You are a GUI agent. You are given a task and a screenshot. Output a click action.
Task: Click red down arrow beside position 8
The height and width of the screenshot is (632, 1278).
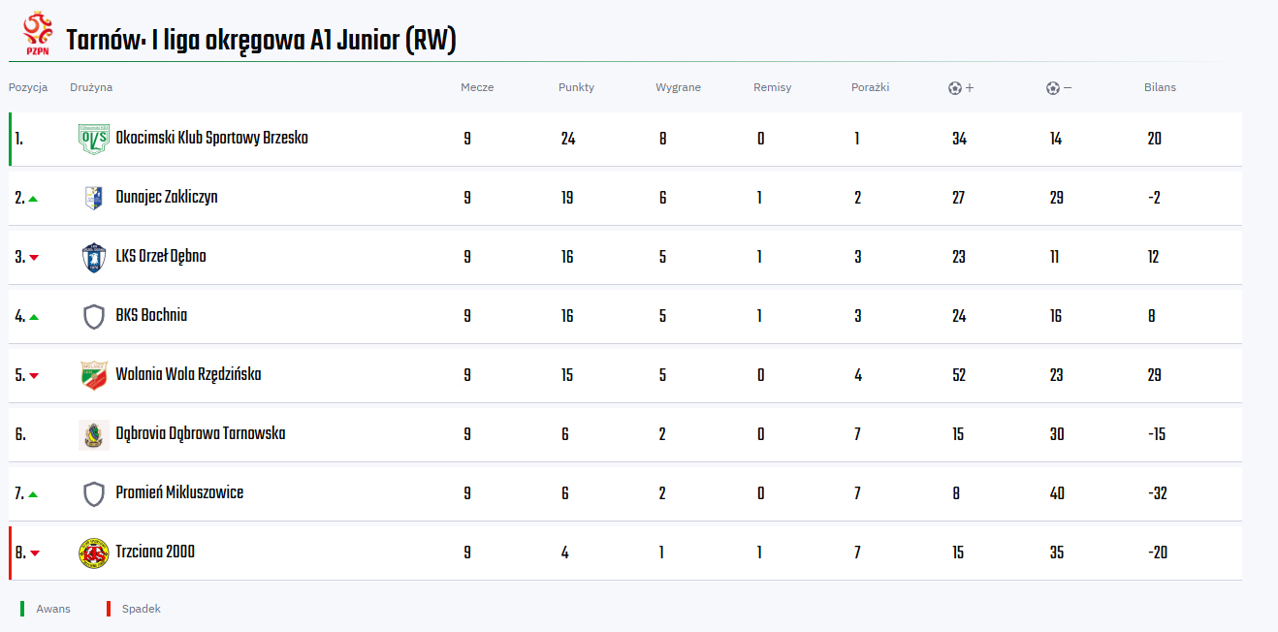coord(34,553)
